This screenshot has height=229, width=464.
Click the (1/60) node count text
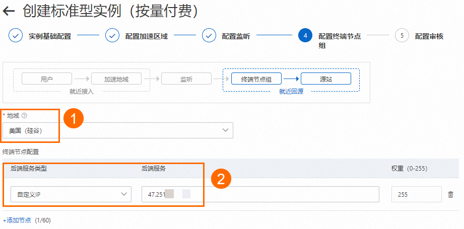(43, 220)
